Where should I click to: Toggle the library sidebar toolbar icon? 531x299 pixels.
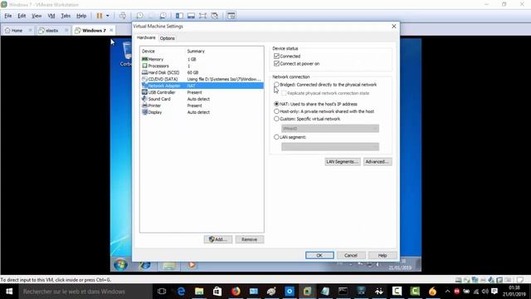click(179, 16)
